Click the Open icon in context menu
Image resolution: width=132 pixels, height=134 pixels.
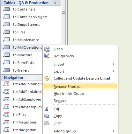(47, 49)
